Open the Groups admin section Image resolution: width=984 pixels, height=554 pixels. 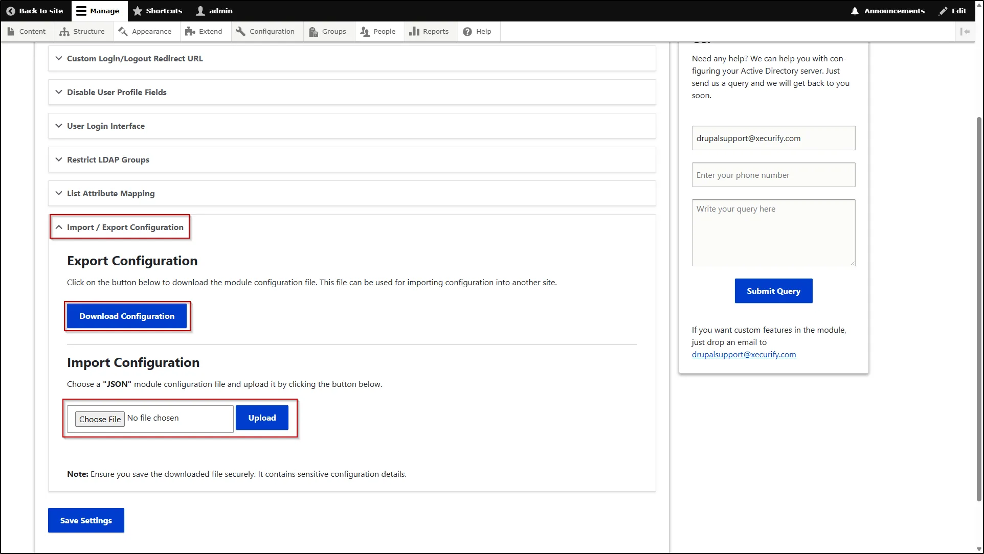coord(328,31)
